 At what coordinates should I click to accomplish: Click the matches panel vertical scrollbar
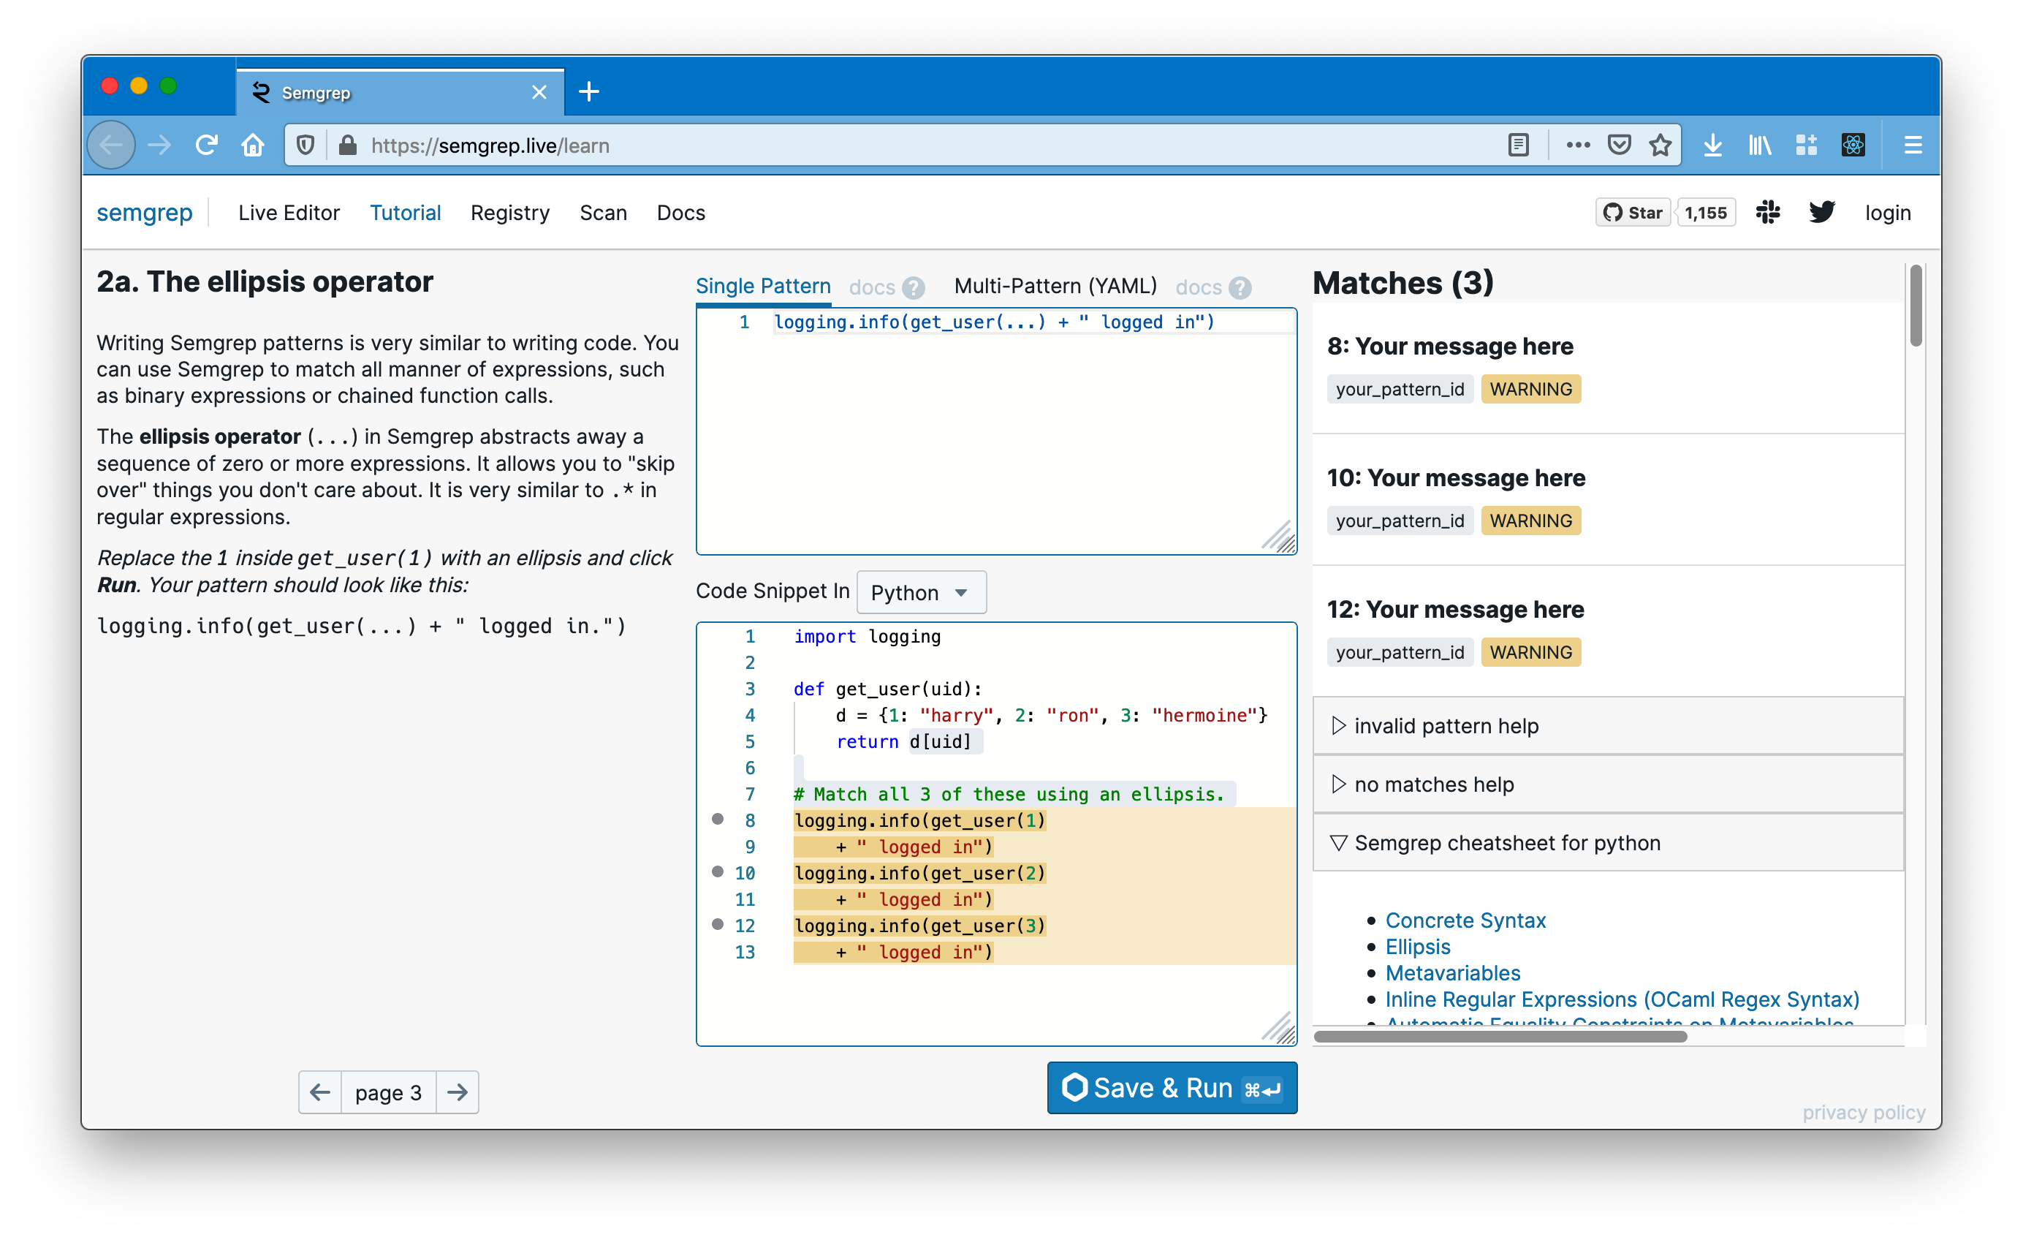(1916, 306)
